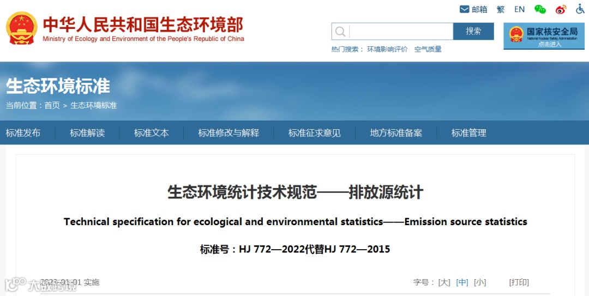The width and height of the screenshot is (589, 296).
Task: Open the 国家核安全局 banner
Action: (x=544, y=35)
